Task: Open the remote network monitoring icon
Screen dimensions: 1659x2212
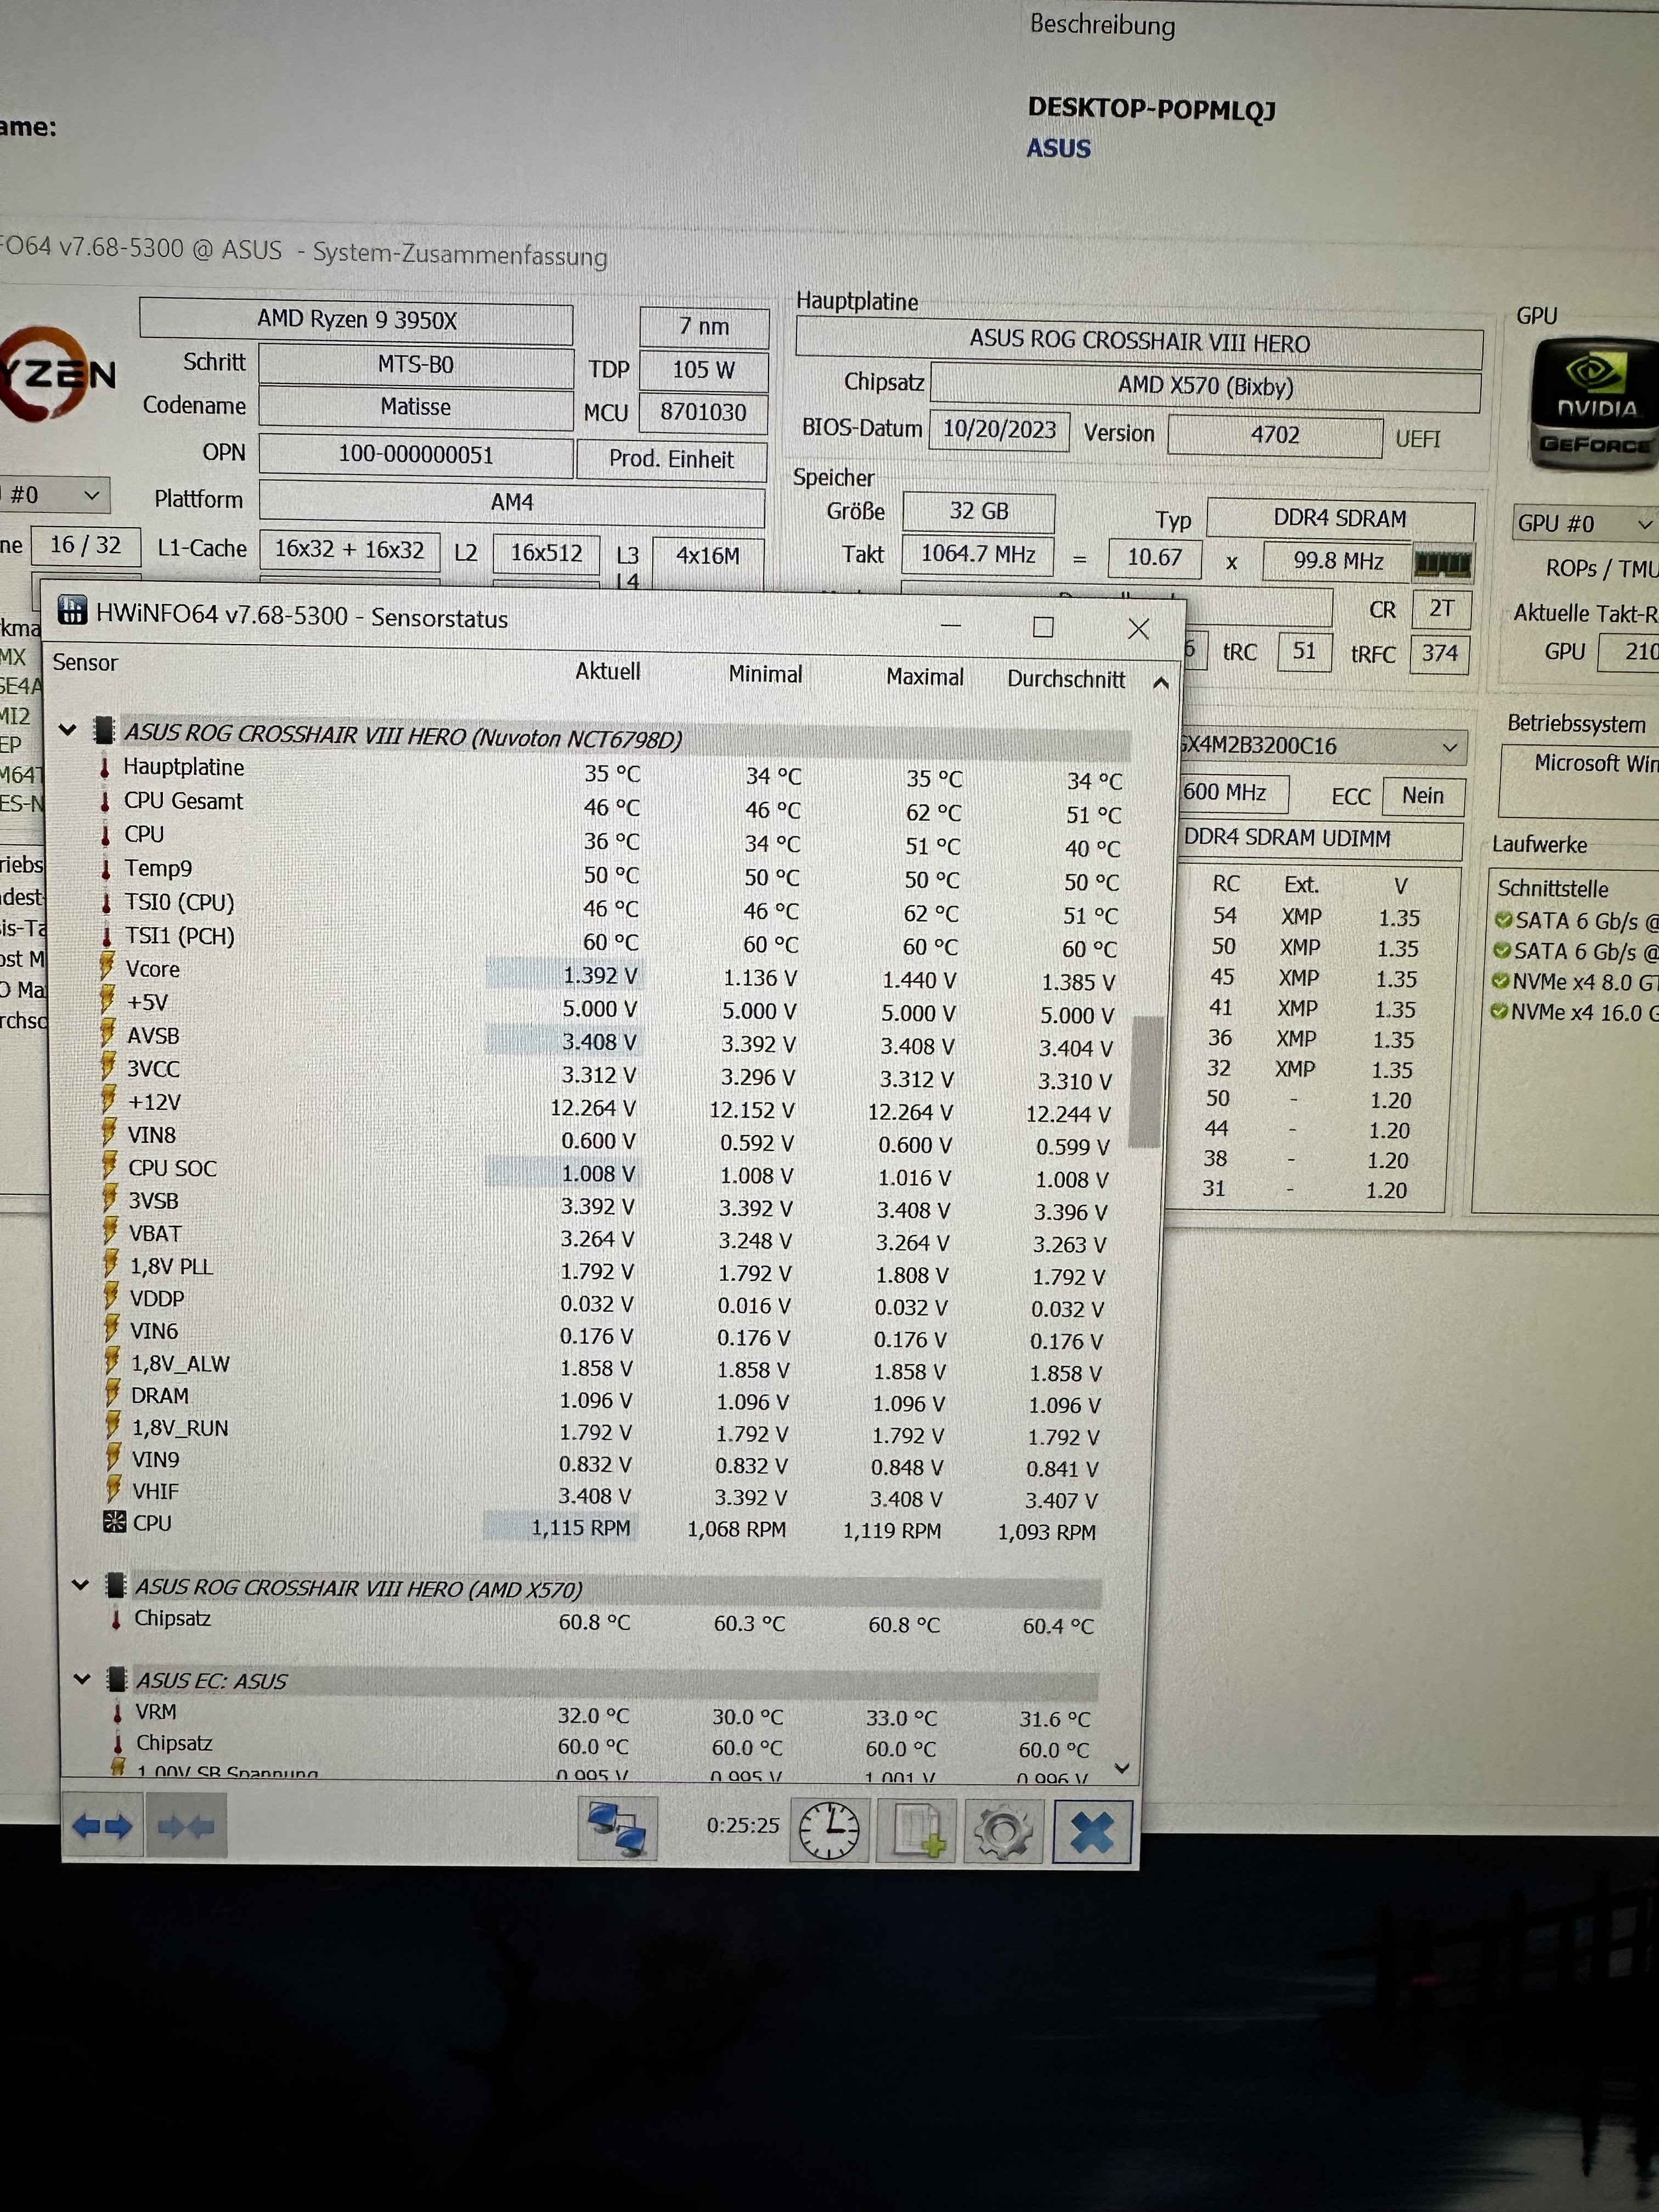Action: tap(617, 1829)
